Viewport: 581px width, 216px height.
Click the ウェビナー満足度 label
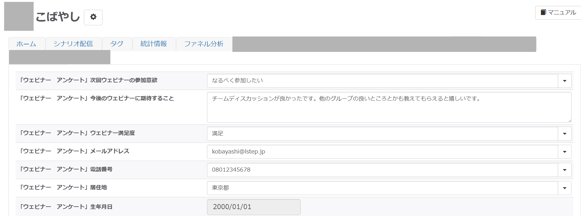(77, 133)
